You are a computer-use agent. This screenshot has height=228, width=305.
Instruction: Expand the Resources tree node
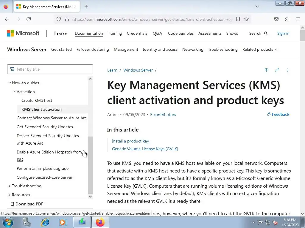10,195
